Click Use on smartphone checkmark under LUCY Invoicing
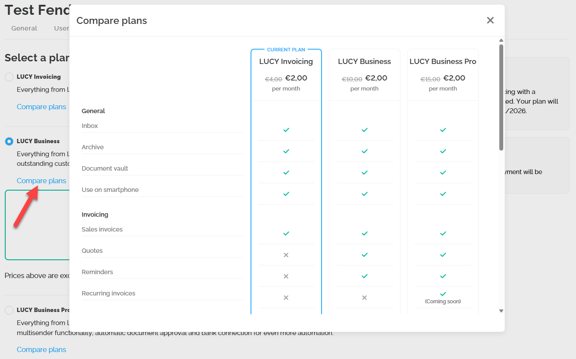The width and height of the screenshot is (576, 359). [286, 194]
